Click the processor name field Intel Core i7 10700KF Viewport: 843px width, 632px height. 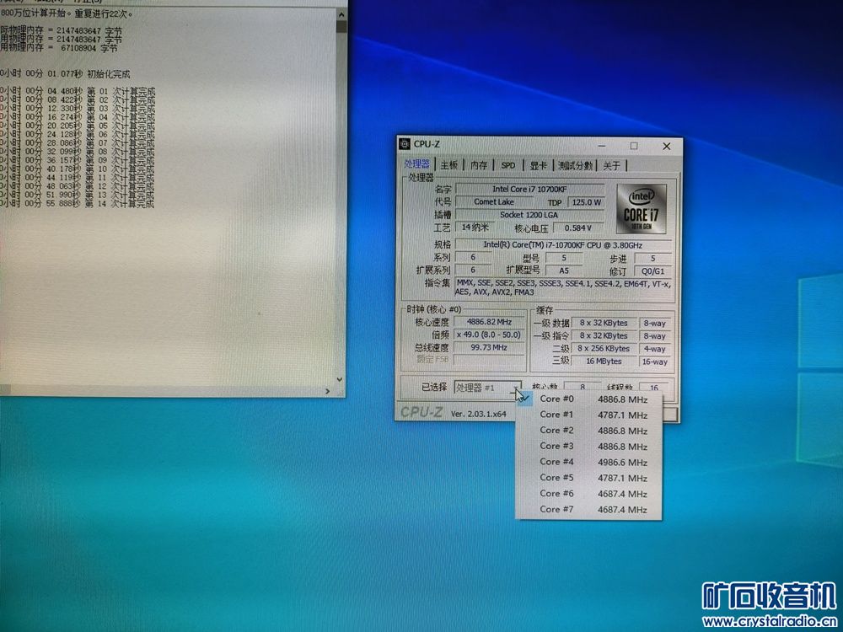pyautogui.click(x=529, y=189)
